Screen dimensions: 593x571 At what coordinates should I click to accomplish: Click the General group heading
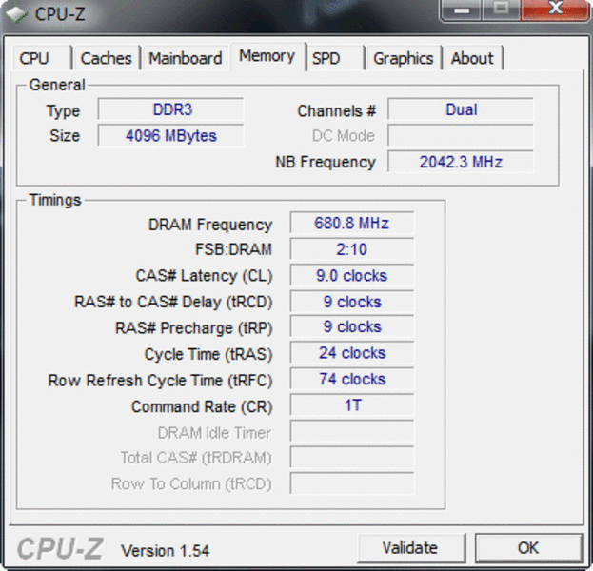click(x=57, y=85)
